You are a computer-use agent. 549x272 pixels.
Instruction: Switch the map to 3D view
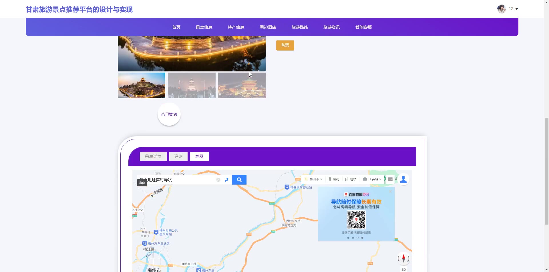(403, 269)
